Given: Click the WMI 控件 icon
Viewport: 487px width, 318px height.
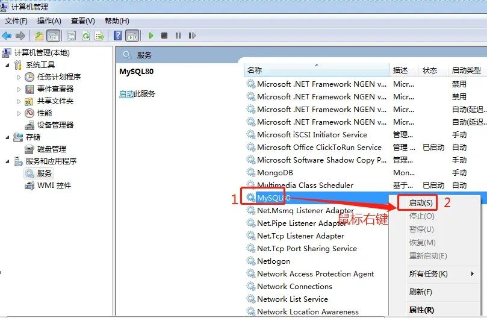Looking at the screenshot, I should point(29,185).
